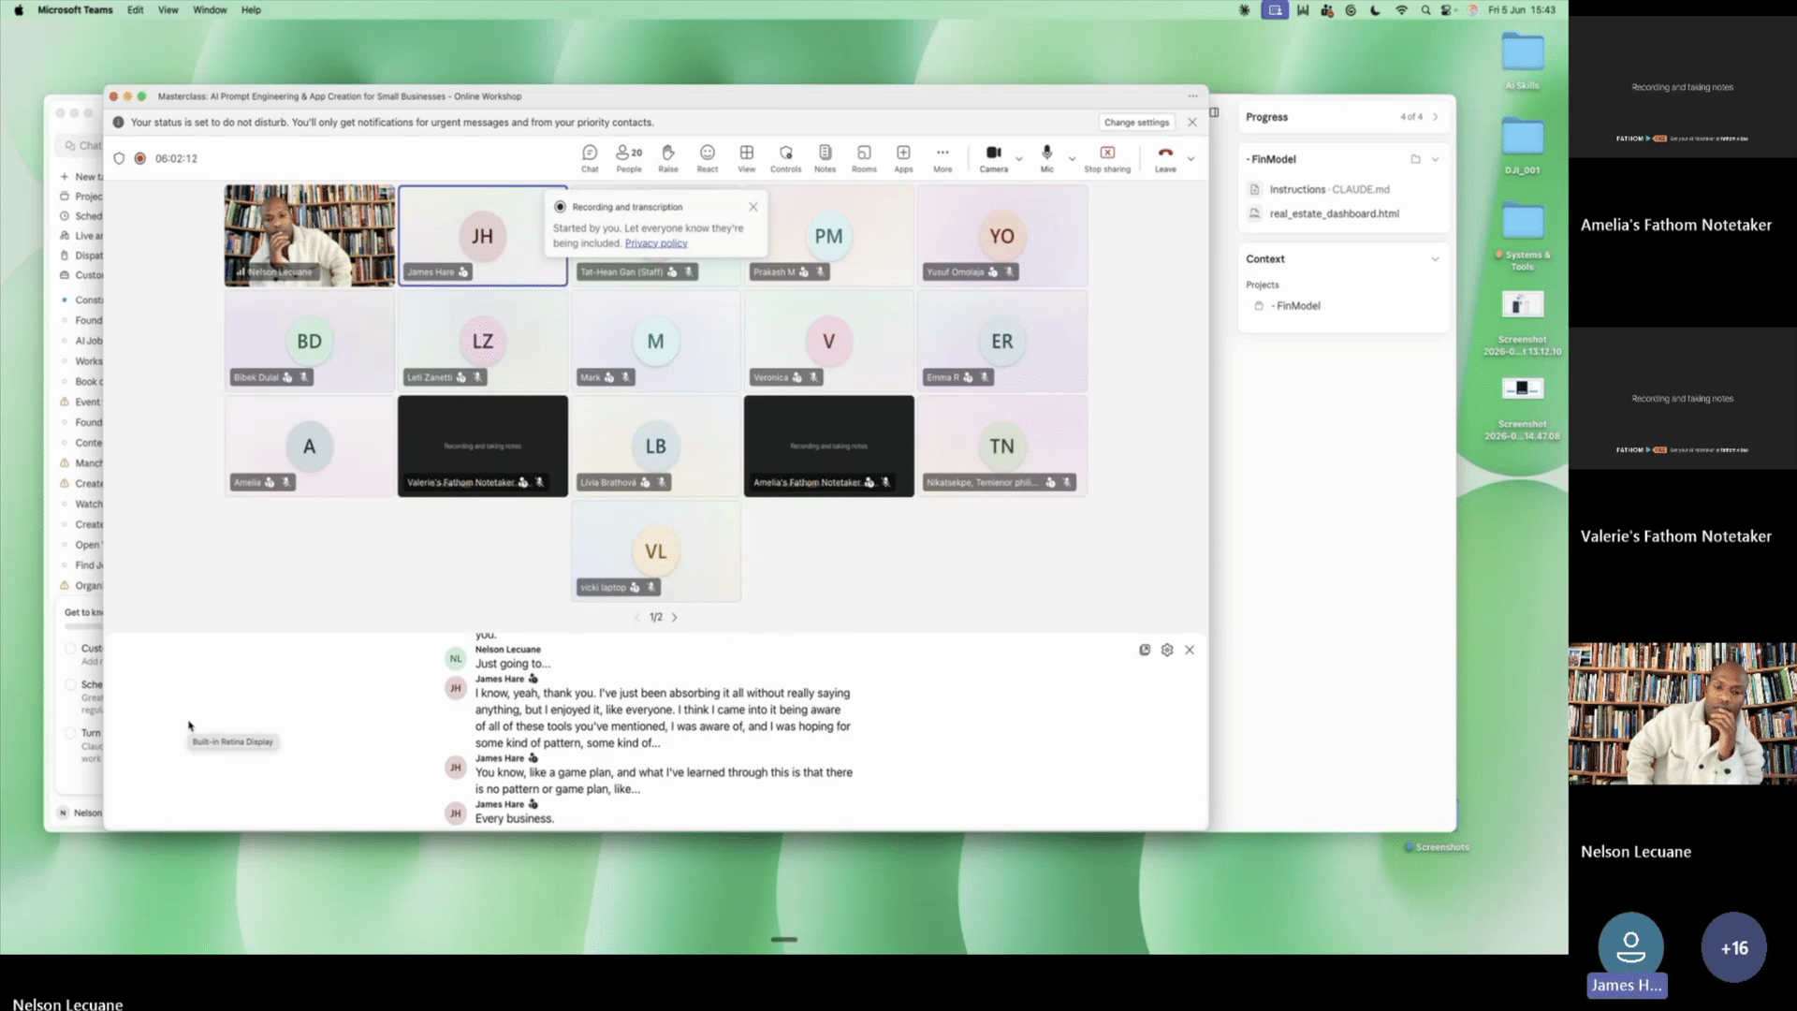Expand camera options arrow

pos(1019,159)
